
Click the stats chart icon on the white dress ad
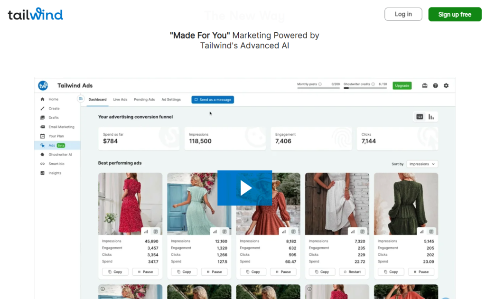(x=353, y=232)
